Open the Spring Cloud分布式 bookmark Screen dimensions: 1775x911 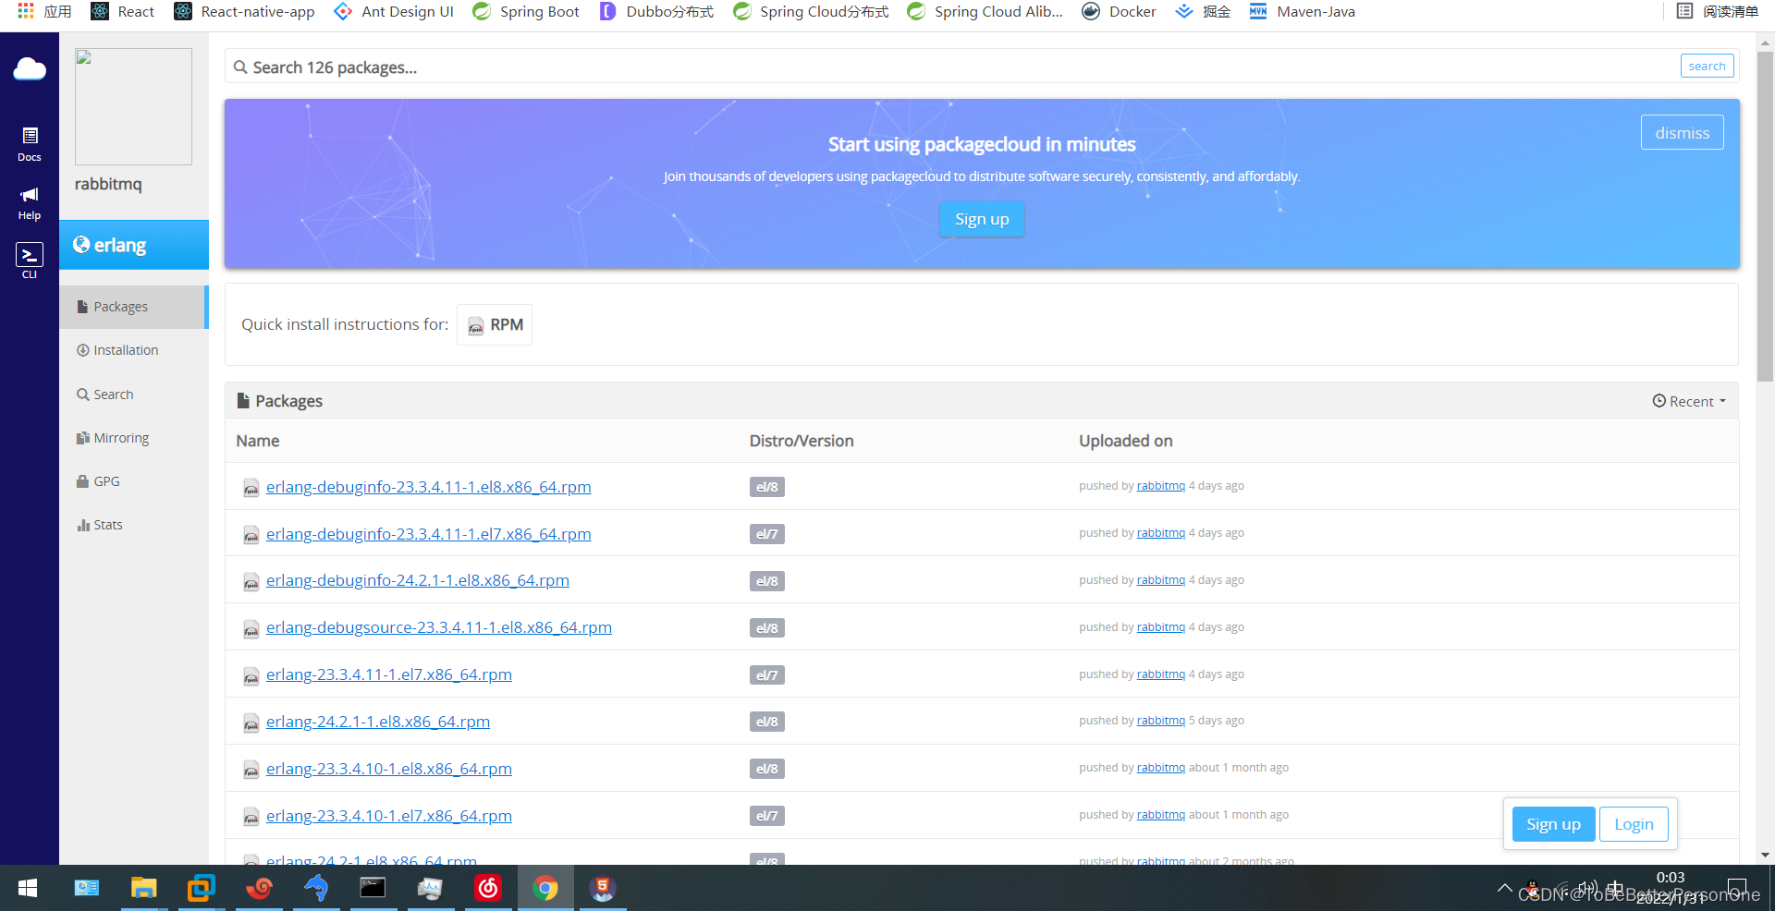coord(811,11)
